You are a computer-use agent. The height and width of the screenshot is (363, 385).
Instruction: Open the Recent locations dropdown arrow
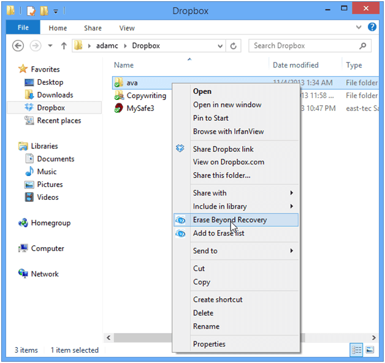coord(50,46)
